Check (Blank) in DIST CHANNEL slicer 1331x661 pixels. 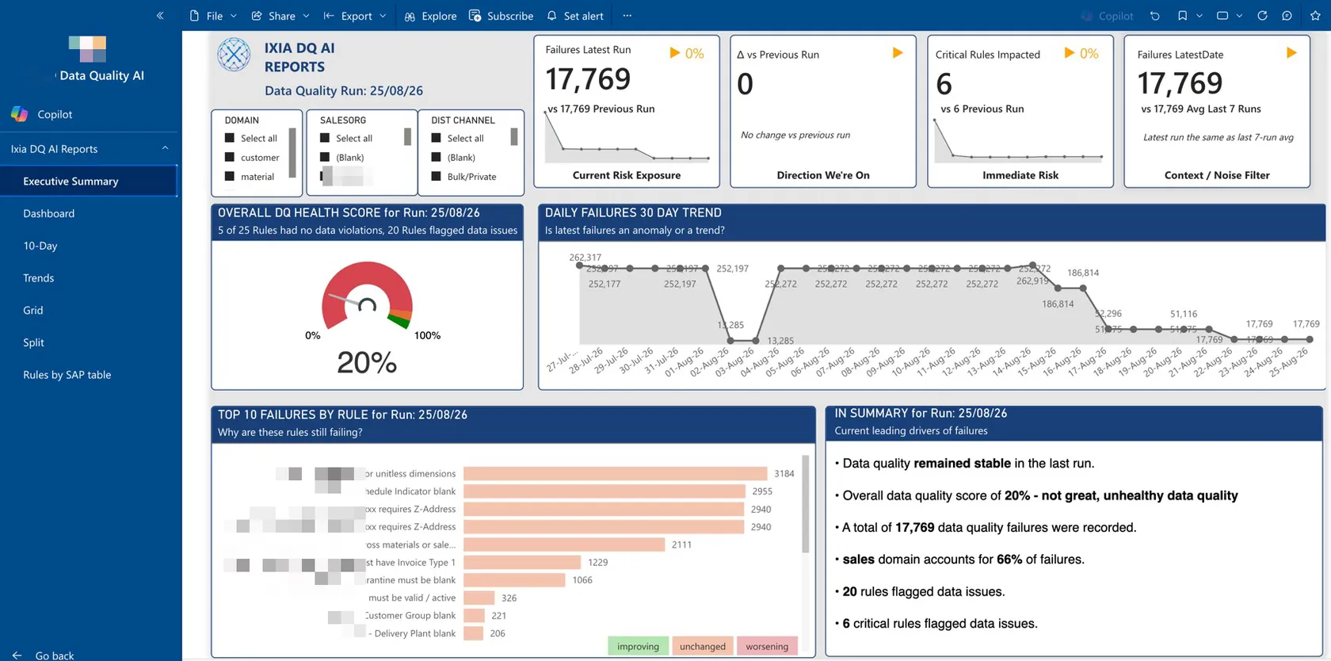pyautogui.click(x=436, y=158)
